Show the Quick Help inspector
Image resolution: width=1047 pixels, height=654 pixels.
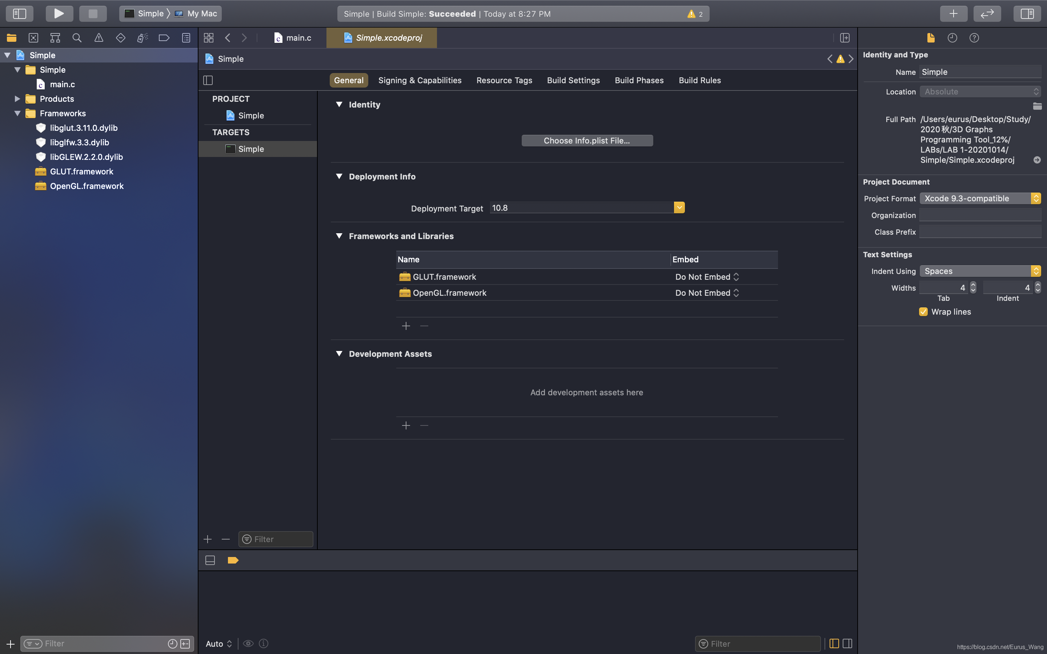tap(974, 38)
